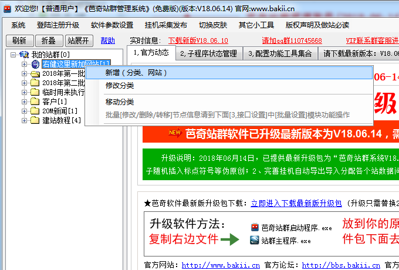This screenshot has height=270, width=399.
Task: Choose 新增（分类、网站）from context menu
Action: (229, 73)
